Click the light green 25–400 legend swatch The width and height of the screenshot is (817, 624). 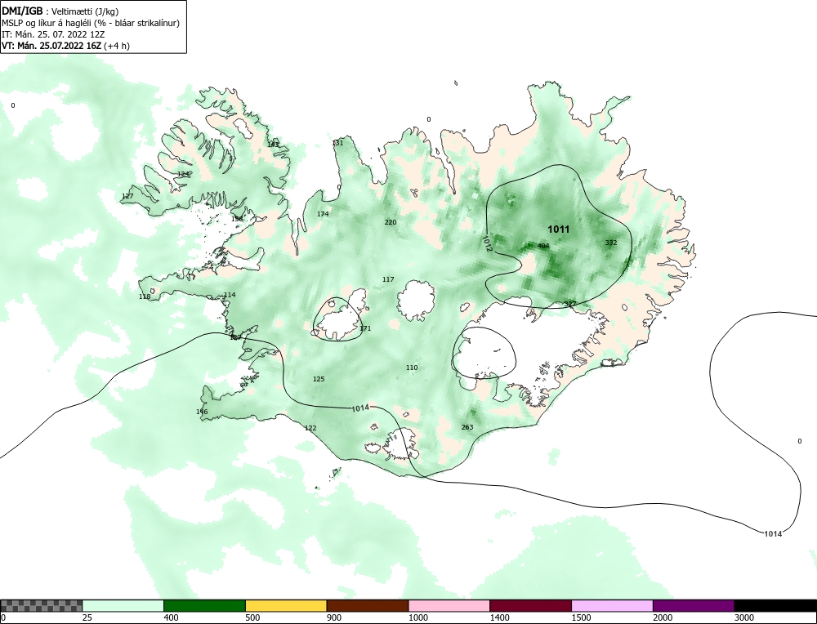point(123,605)
